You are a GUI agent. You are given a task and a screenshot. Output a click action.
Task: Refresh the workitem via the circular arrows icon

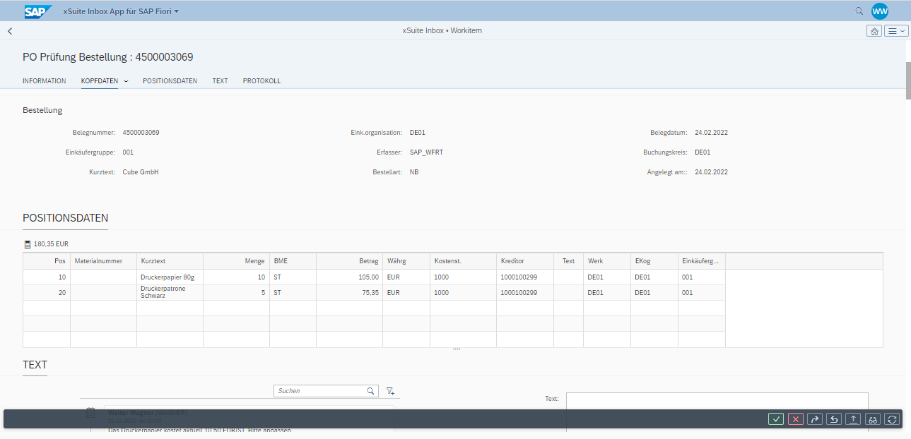click(x=891, y=419)
